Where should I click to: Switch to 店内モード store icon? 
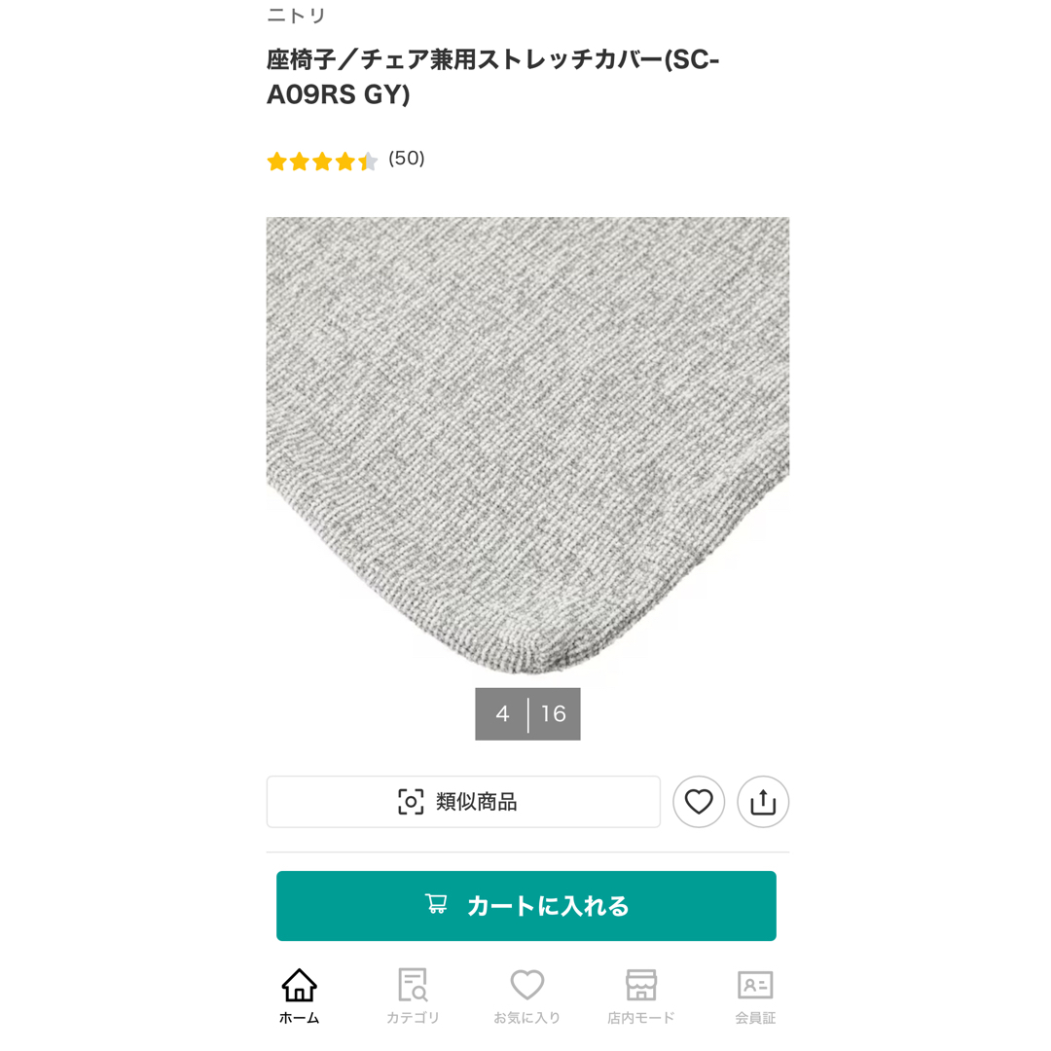click(640, 985)
